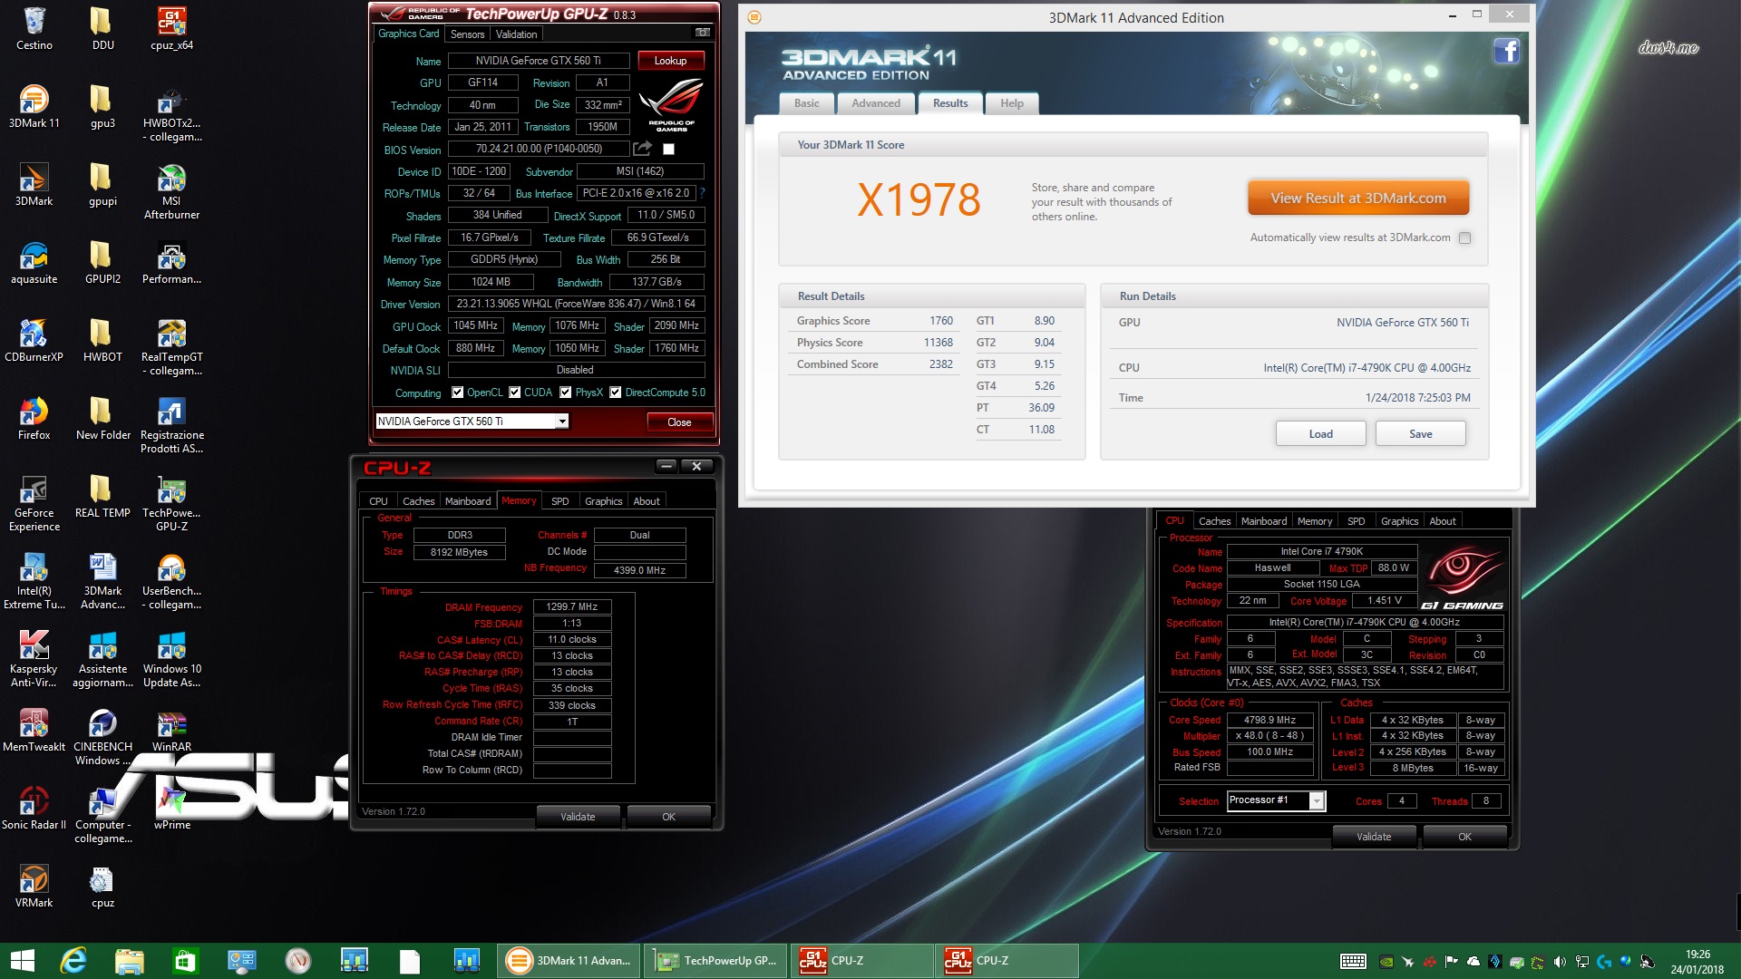The width and height of the screenshot is (1741, 979).
Task: Open Internet Explorer from the taskbar
Action: tap(73, 960)
